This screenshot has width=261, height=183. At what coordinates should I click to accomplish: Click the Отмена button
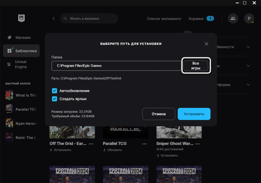[158, 114]
